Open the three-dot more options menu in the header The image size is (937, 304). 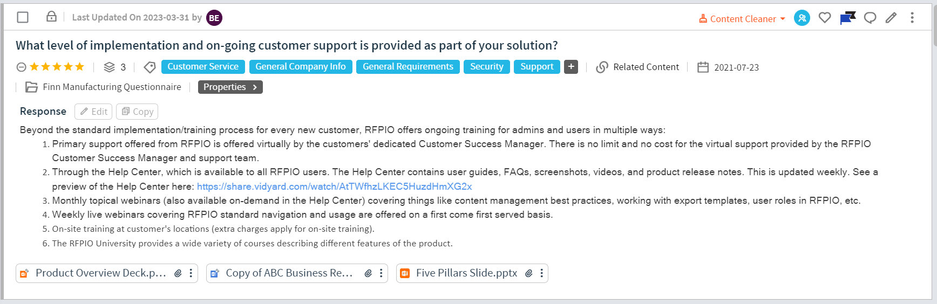[912, 18]
